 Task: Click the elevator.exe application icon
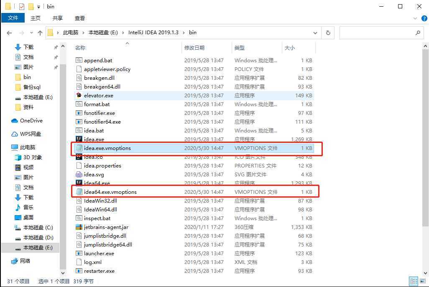coord(79,95)
